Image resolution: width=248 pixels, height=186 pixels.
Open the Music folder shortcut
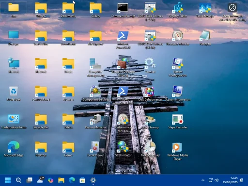[x=68, y=65]
